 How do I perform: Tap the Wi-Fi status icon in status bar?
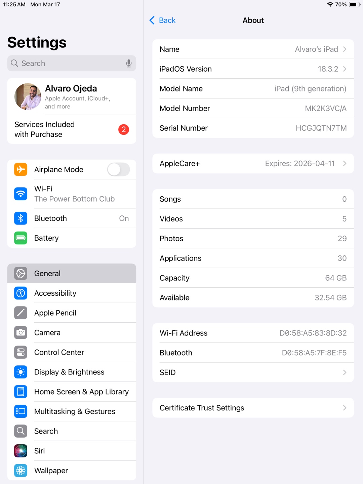click(330, 4)
